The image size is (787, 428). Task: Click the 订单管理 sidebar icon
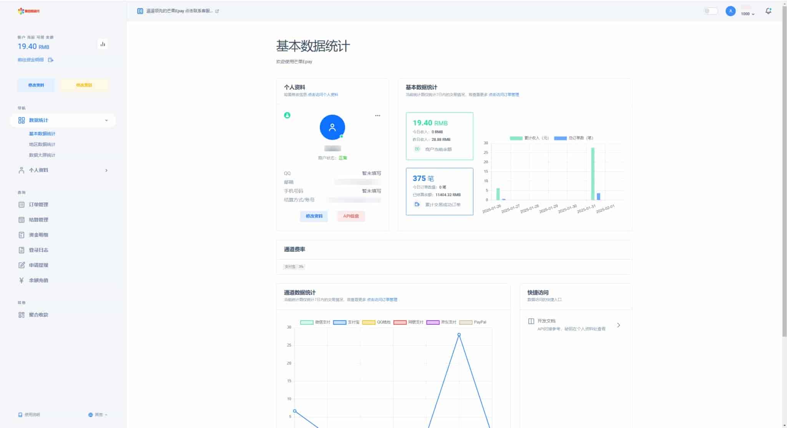(22, 205)
